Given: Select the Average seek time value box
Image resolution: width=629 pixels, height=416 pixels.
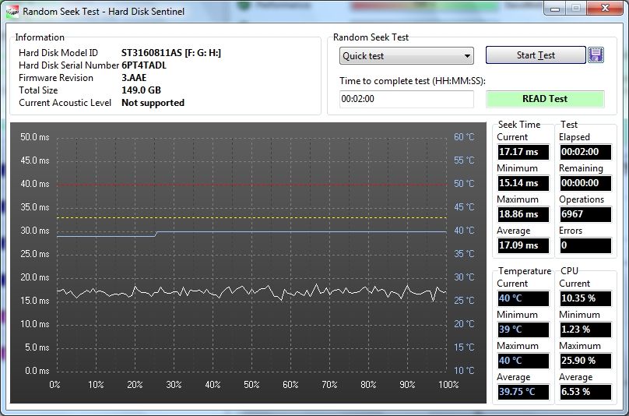Looking at the screenshot, I should [x=522, y=245].
